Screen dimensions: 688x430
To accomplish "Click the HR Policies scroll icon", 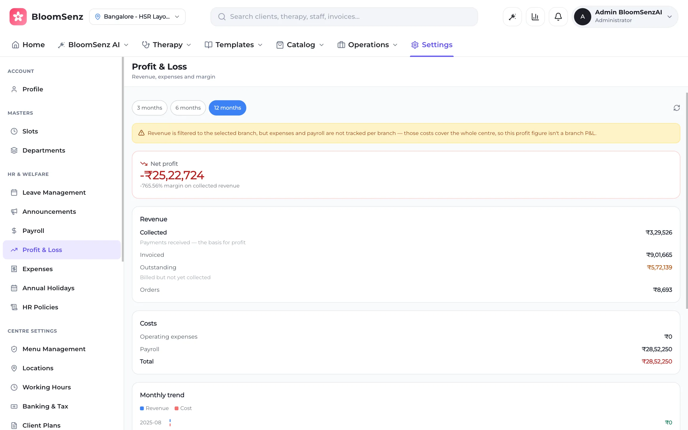I will (14, 307).
